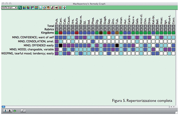Select the Puls. remedy column header
The height and width of the screenshot is (116, 179).
point(57,21)
